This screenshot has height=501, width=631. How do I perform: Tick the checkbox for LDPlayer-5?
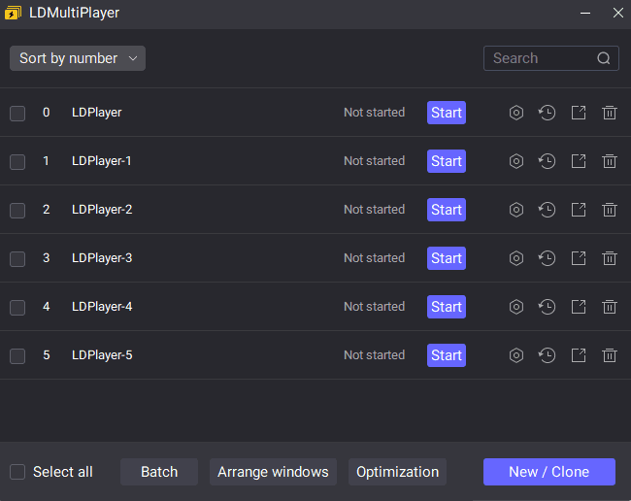17,356
